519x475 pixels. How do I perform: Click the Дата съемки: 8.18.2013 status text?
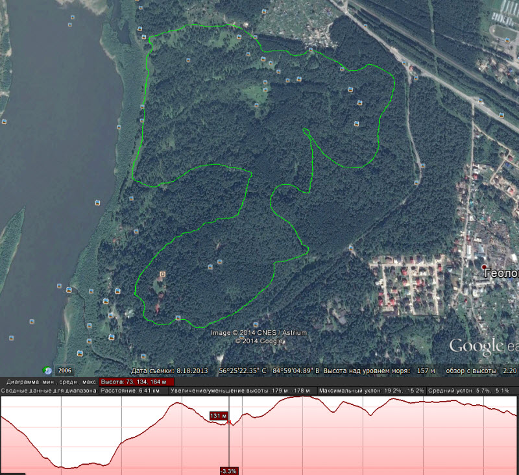click(x=169, y=371)
